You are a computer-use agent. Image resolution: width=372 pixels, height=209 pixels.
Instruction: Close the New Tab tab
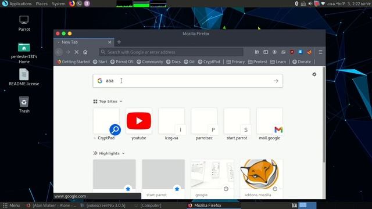pyautogui.click(x=110, y=42)
